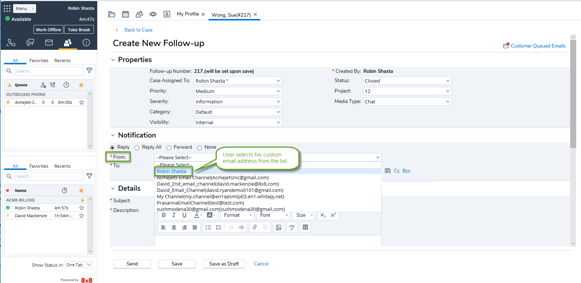Image resolution: width=581 pixels, height=283 pixels.
Task: Open Recents tab in agent panel
Action: tap(63, 166)
